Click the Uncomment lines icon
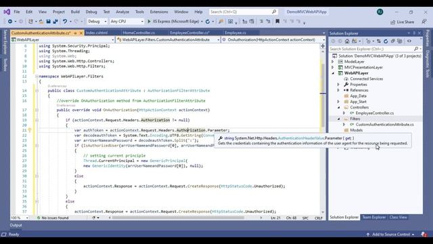This screenshot has height=244, width=433. [268, 21]
